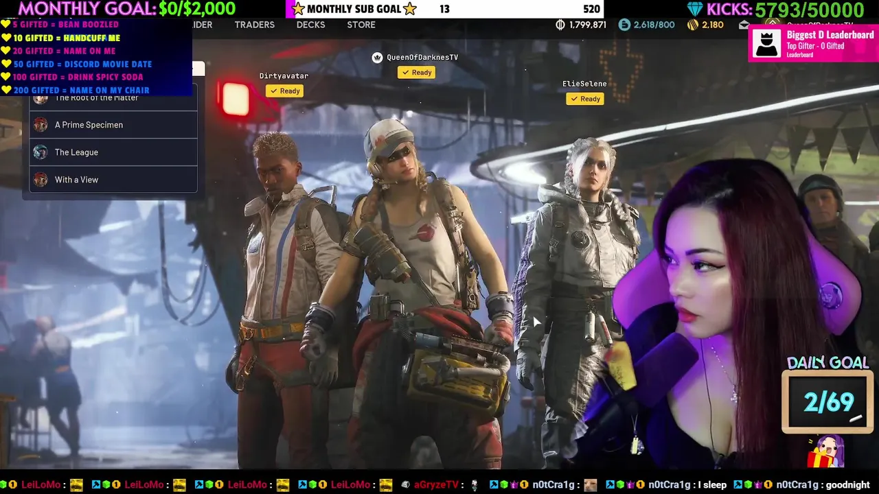This screenshot has height=494, width=879.
Task: Click chat message 'n0tCra1g : goodnight'
Action: [822, 484]
